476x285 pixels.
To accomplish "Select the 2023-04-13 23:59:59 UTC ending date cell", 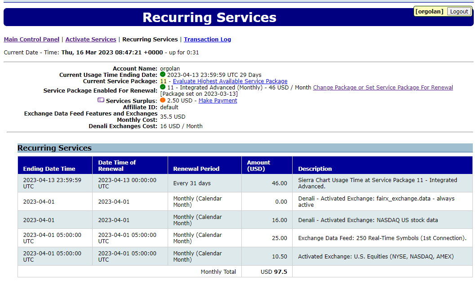I will pyautogui.click(x=55, y=183).
